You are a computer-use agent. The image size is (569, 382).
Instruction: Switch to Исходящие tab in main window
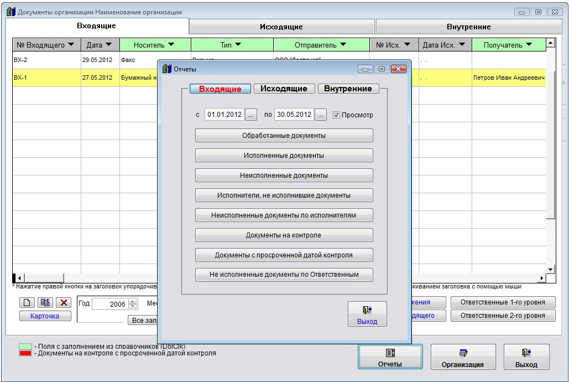coord(281,27)
